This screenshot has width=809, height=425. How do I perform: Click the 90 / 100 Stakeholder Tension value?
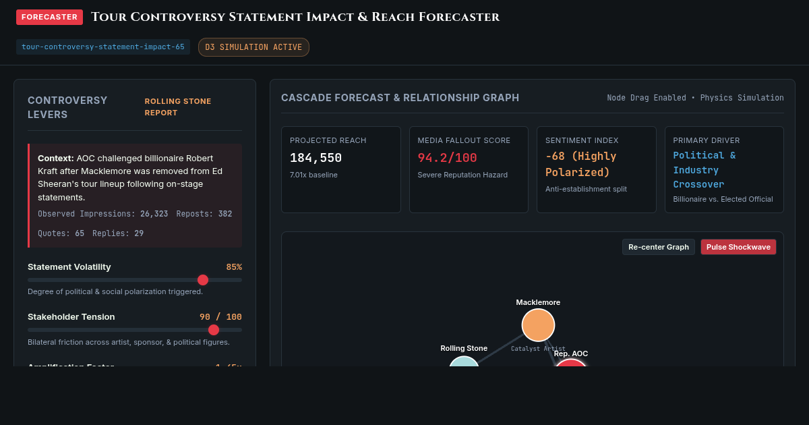click(x=220, y=317)
